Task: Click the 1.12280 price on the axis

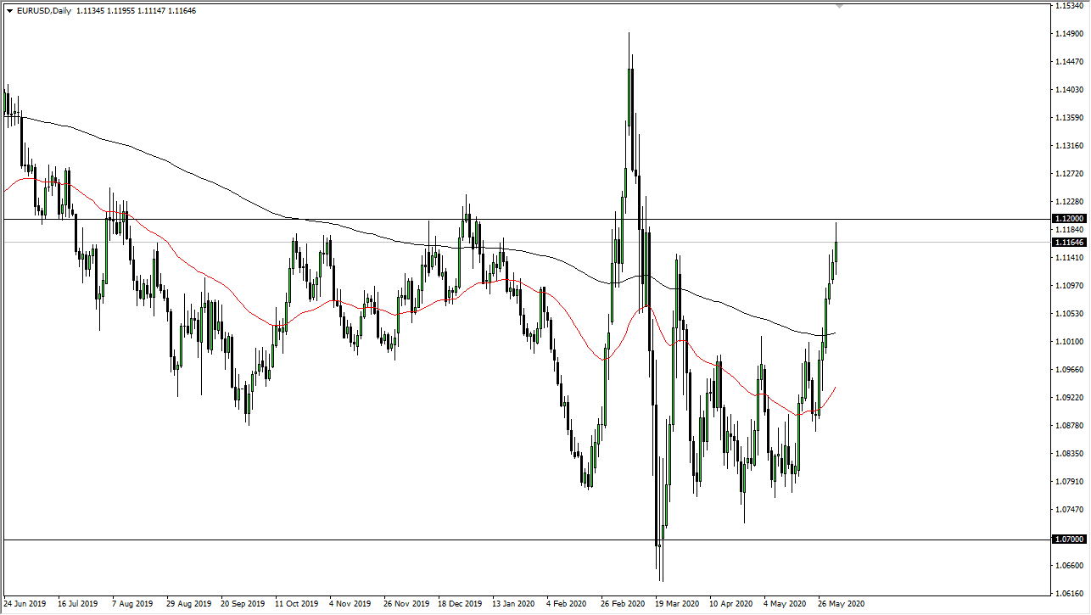Action: tap(1069, 202)
